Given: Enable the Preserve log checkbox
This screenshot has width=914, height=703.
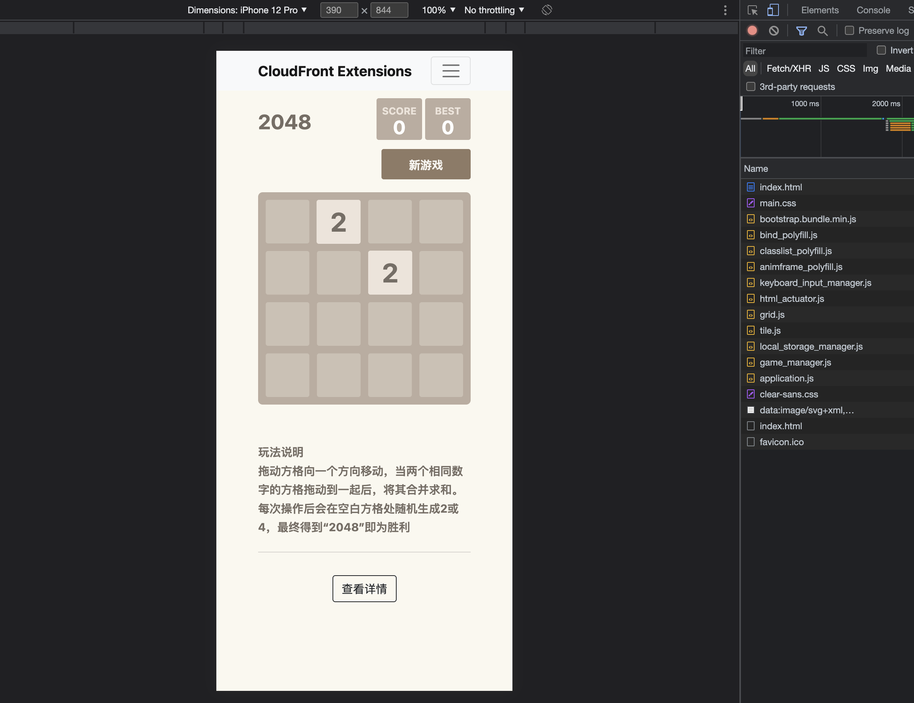Looking at the screenshot, I should pyautogui.click(x=849, y=30).
